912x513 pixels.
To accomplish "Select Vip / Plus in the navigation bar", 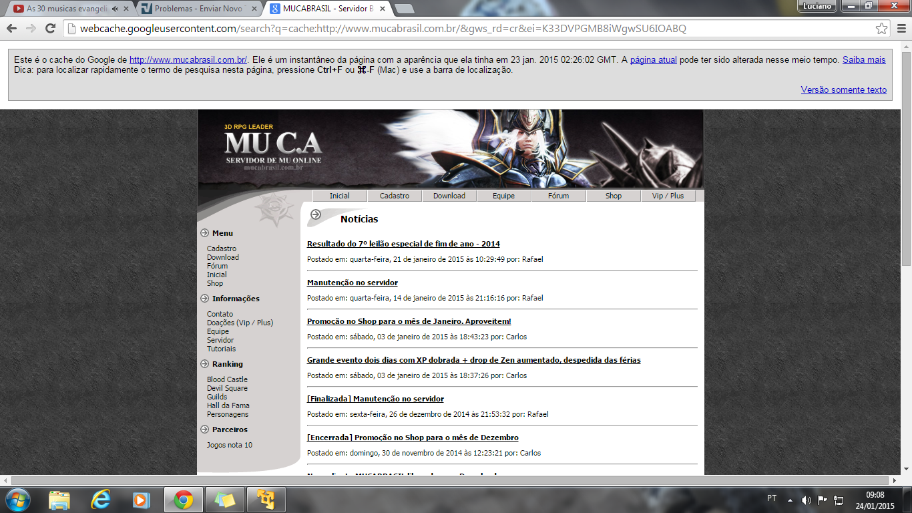I will [668, 196].
